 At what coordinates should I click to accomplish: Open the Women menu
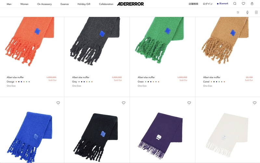(24, 4)
